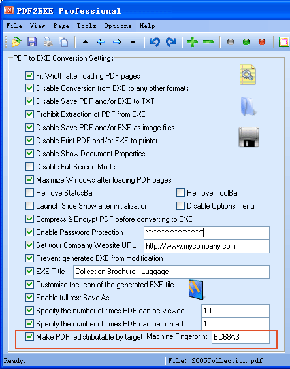The width and height of the screenshot is (290, 369).
Task: Zoom out with the green minus icon
Action: [208, 42]
